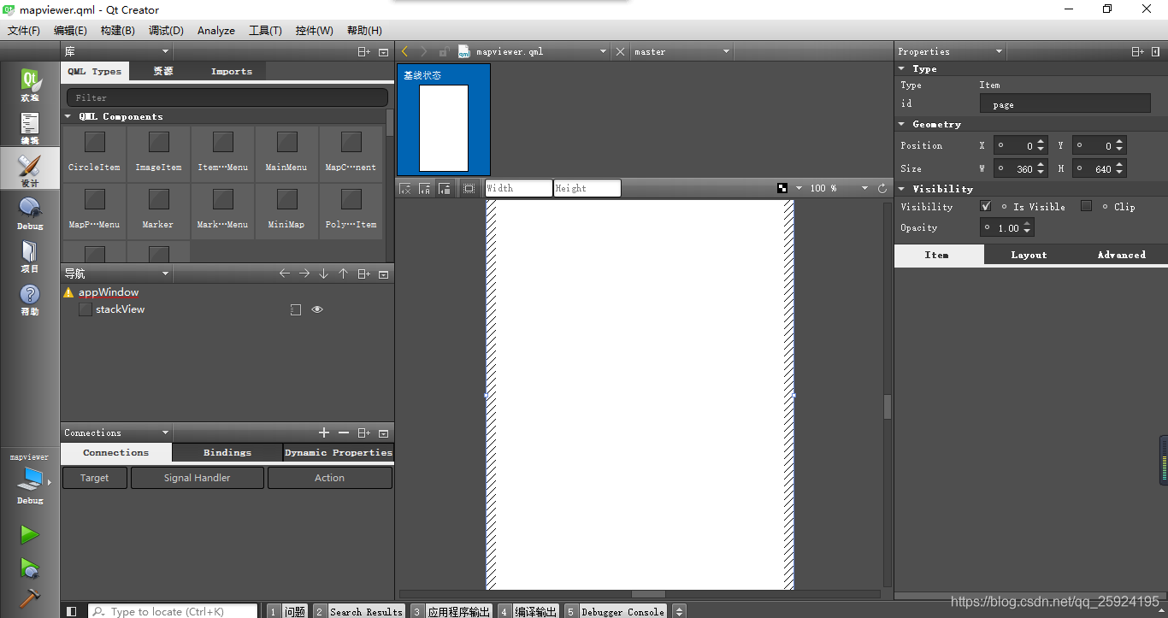
Task: Open the 问题 issues pane
Action: (x=287, y=611)
